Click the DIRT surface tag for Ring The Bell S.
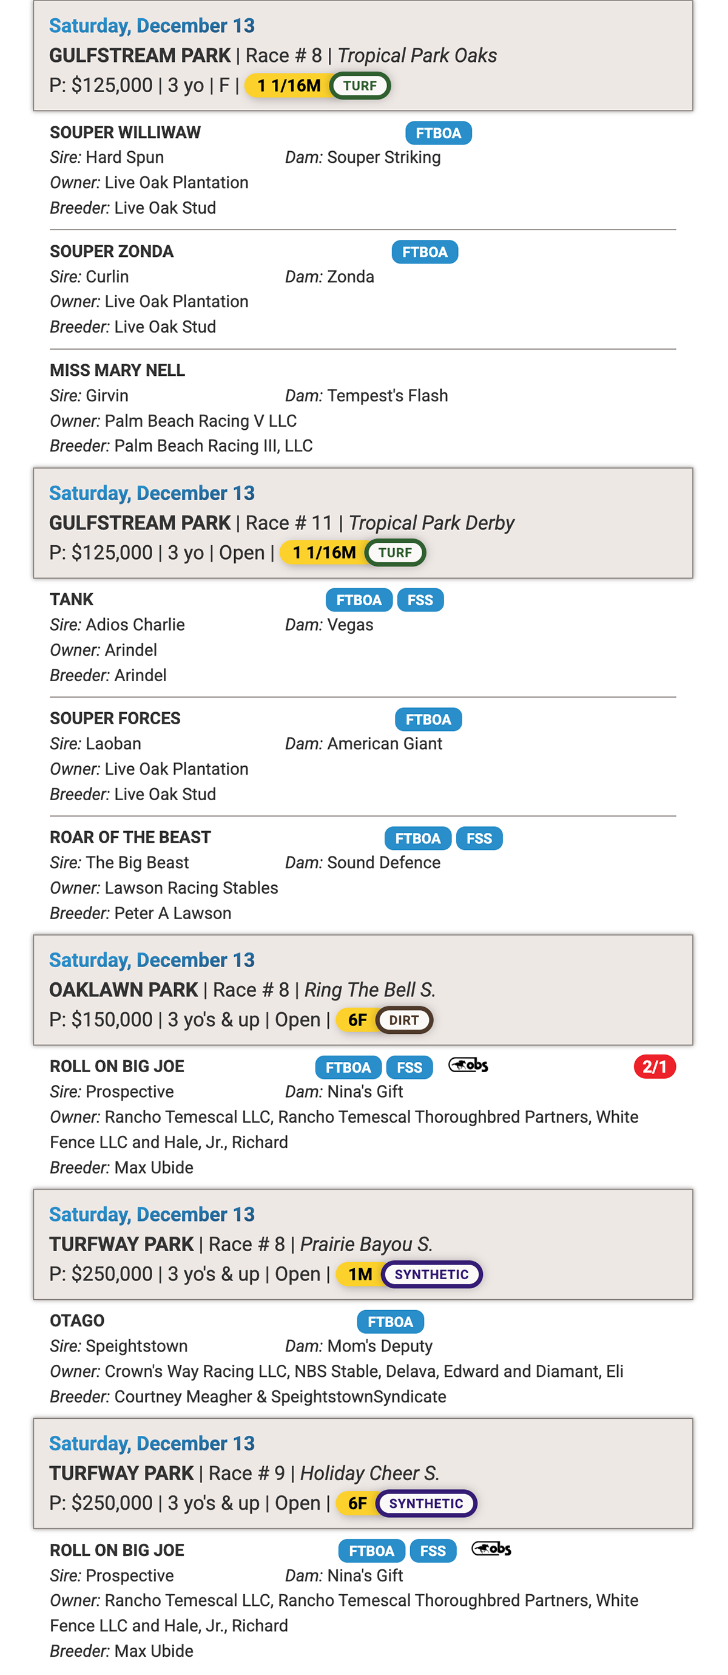Image resolution: width=728 pixels, height=1675 pixels. 403,1020
